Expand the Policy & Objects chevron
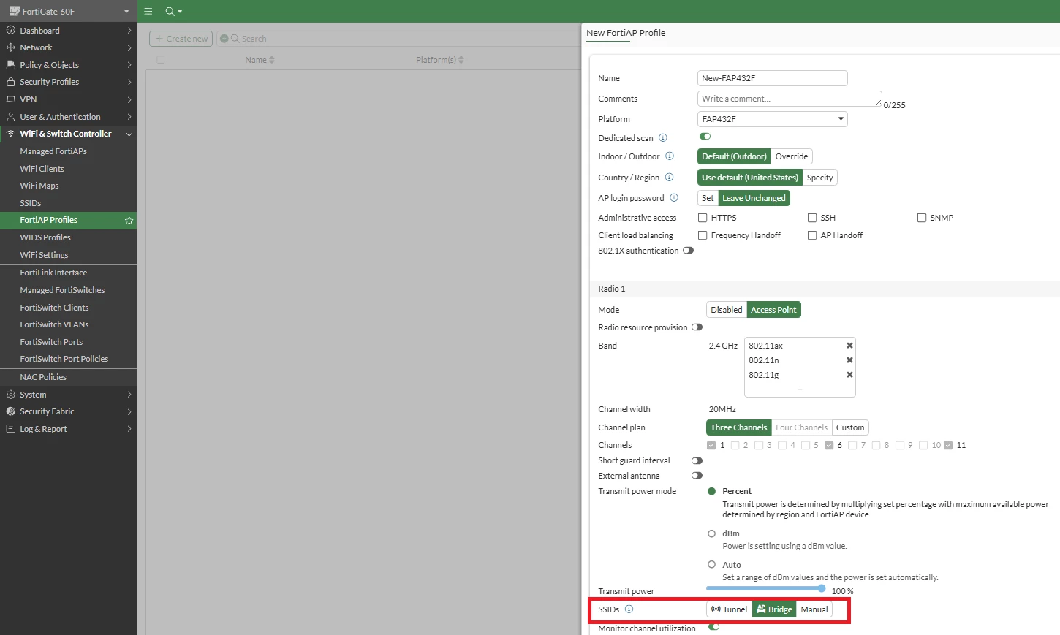Viewport: 1060px width, 635px height. [x=129, y=65]
